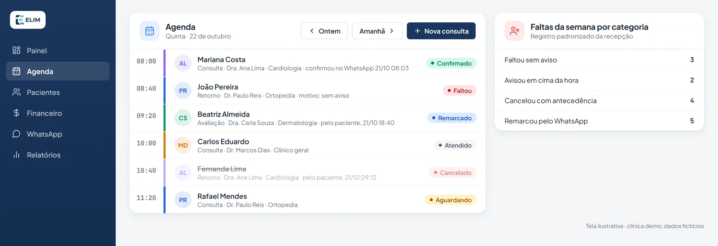Screen dimensions: 718x246
Task: Go to Pacientes section
Action: tap(58, 92)
